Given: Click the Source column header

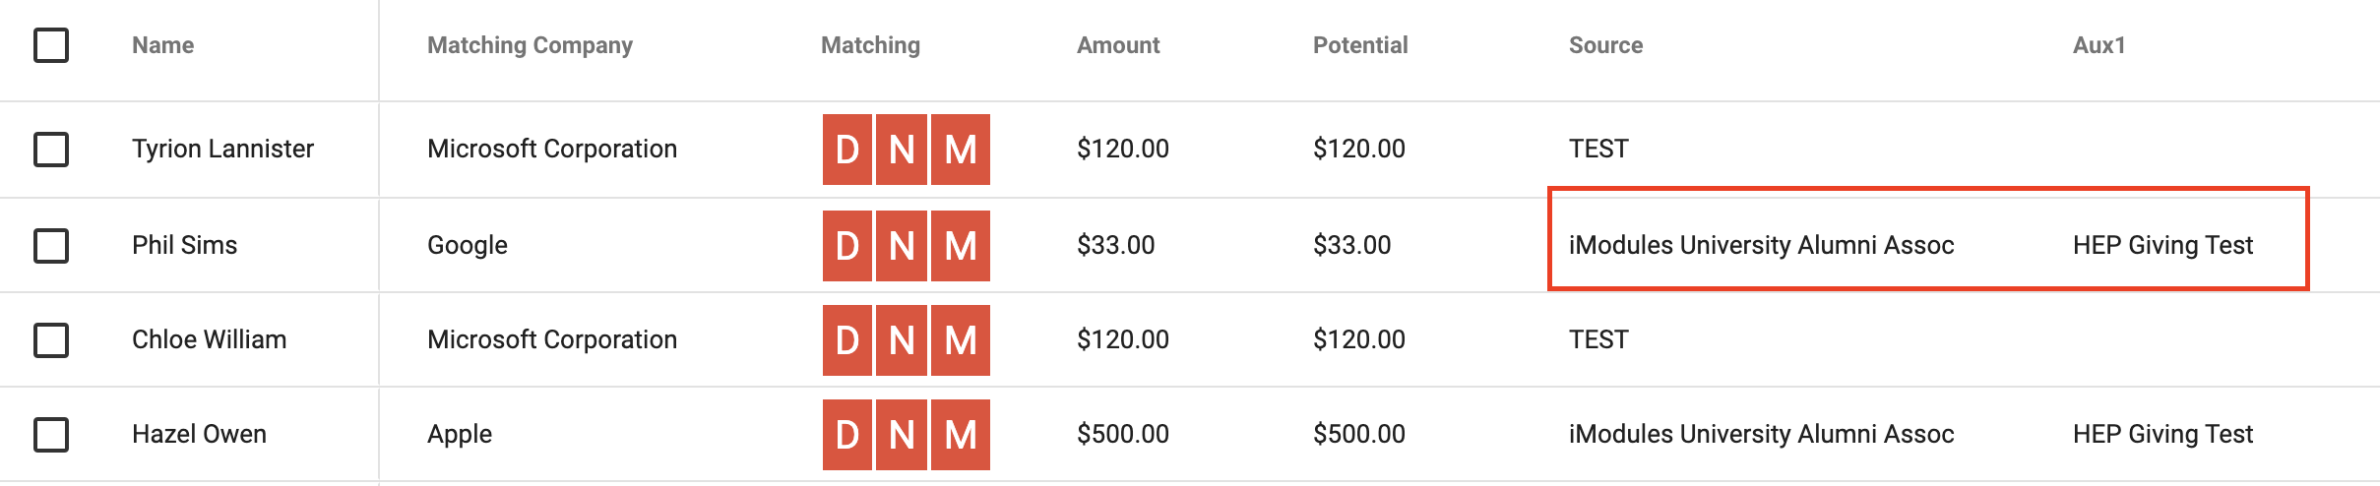Looking at the screenshot, I should pyautogui.click(x=1605, y=45).
